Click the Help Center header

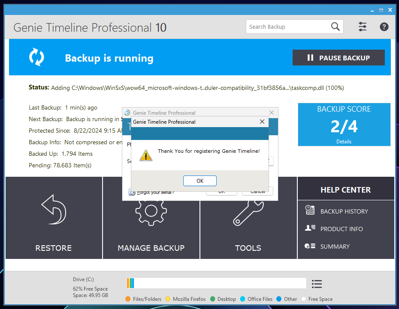[x=346, y=190]
